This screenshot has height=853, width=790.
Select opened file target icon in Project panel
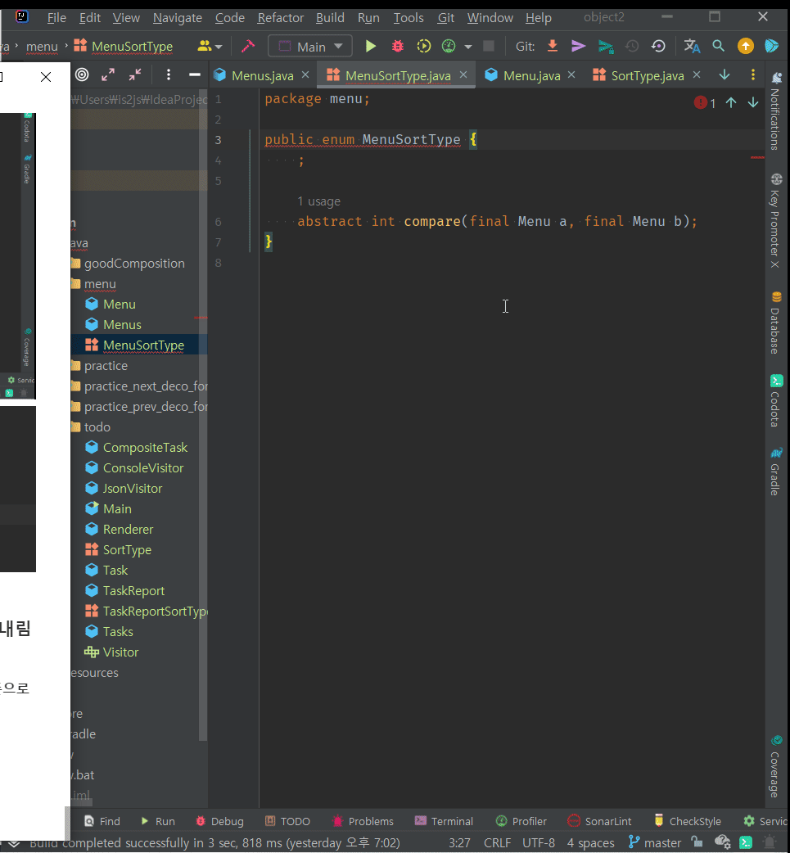82,74
